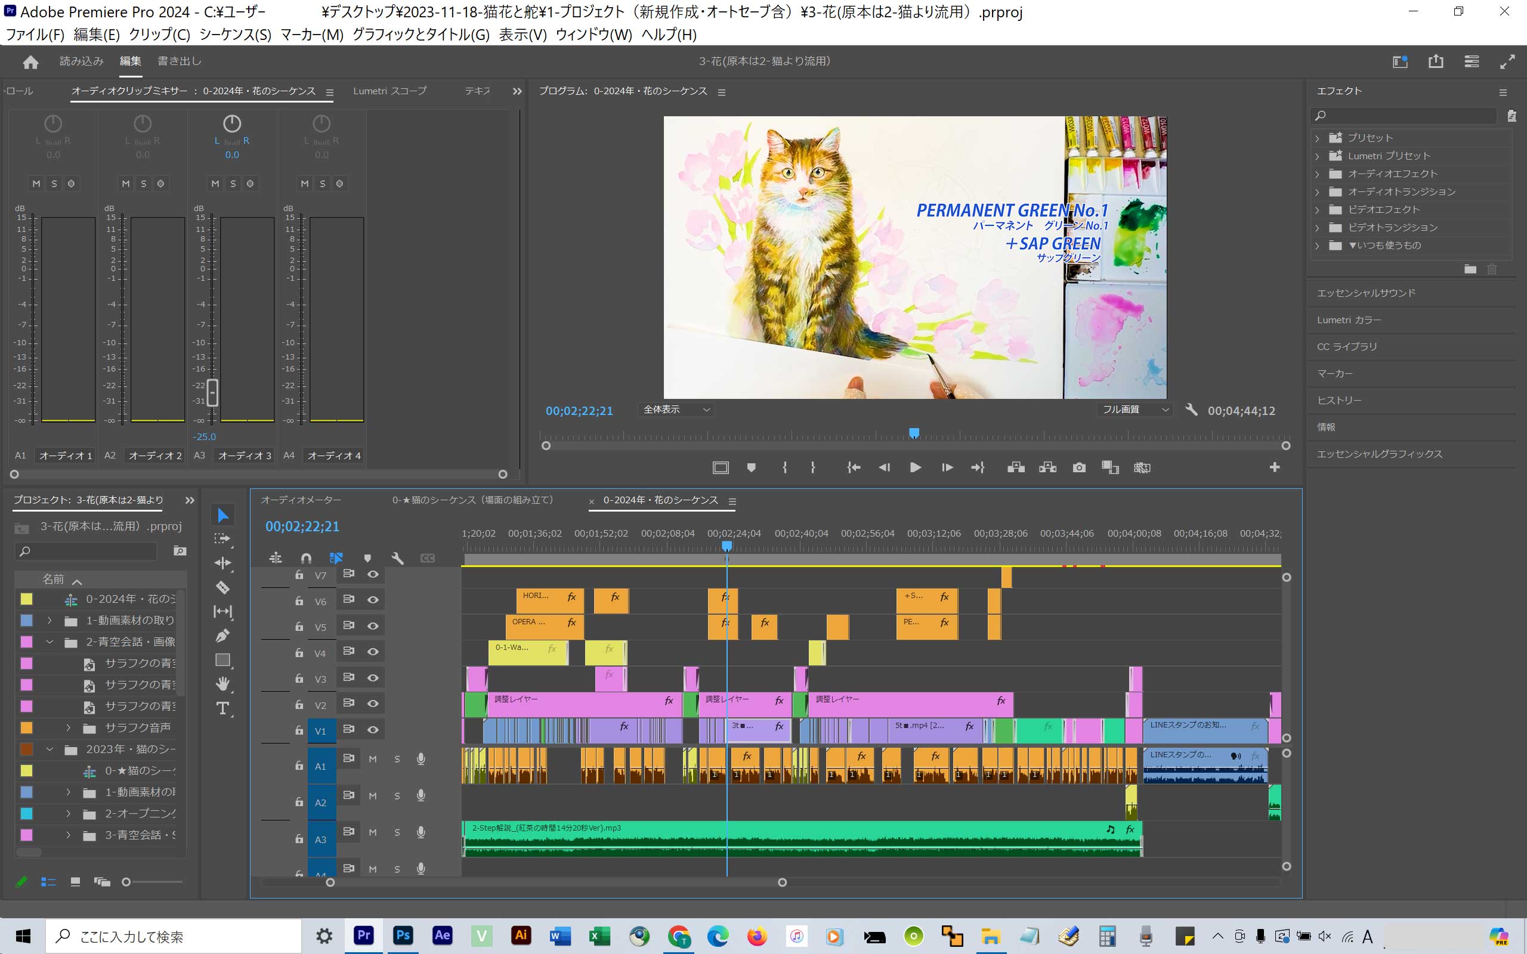Solo the オーディオ 1 mixer channel
The image size is (1527, 954).
click(x=54, y=184)
